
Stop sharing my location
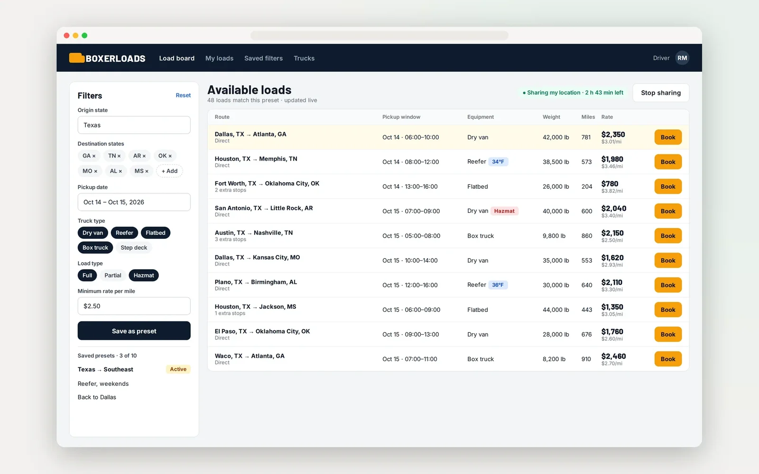tap(661, 93)
